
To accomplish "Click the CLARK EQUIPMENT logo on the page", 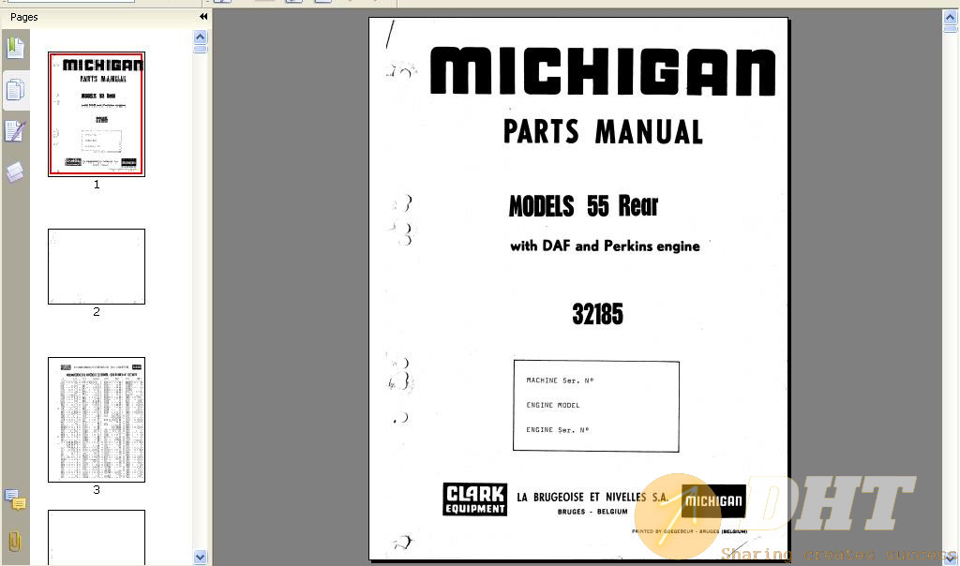I will pyautogui.click(x=475, y=499).
